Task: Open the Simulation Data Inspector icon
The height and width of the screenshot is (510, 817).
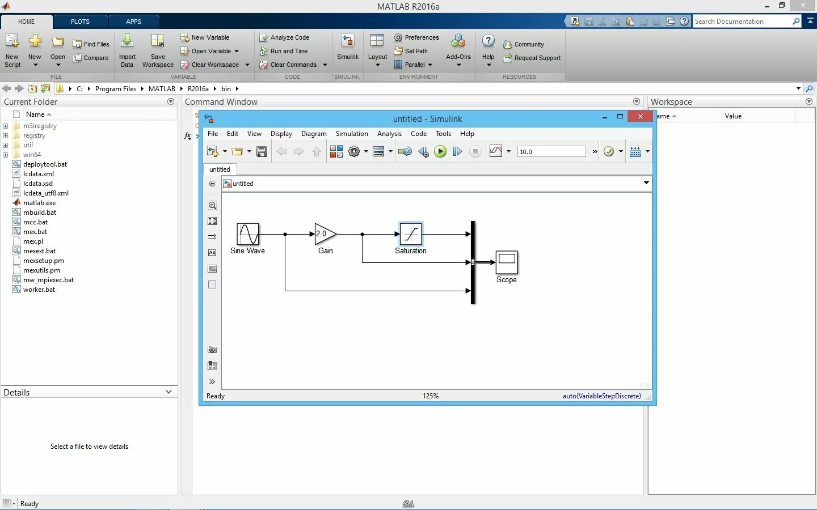Action: 496,151
